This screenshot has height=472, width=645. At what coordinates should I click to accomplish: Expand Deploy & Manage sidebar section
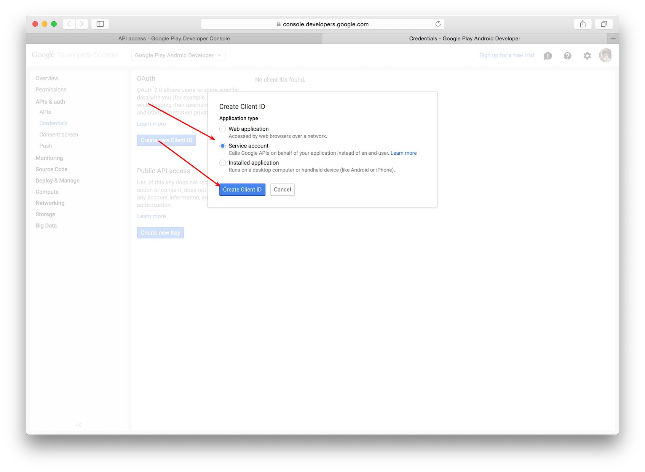tap(57, 181)
